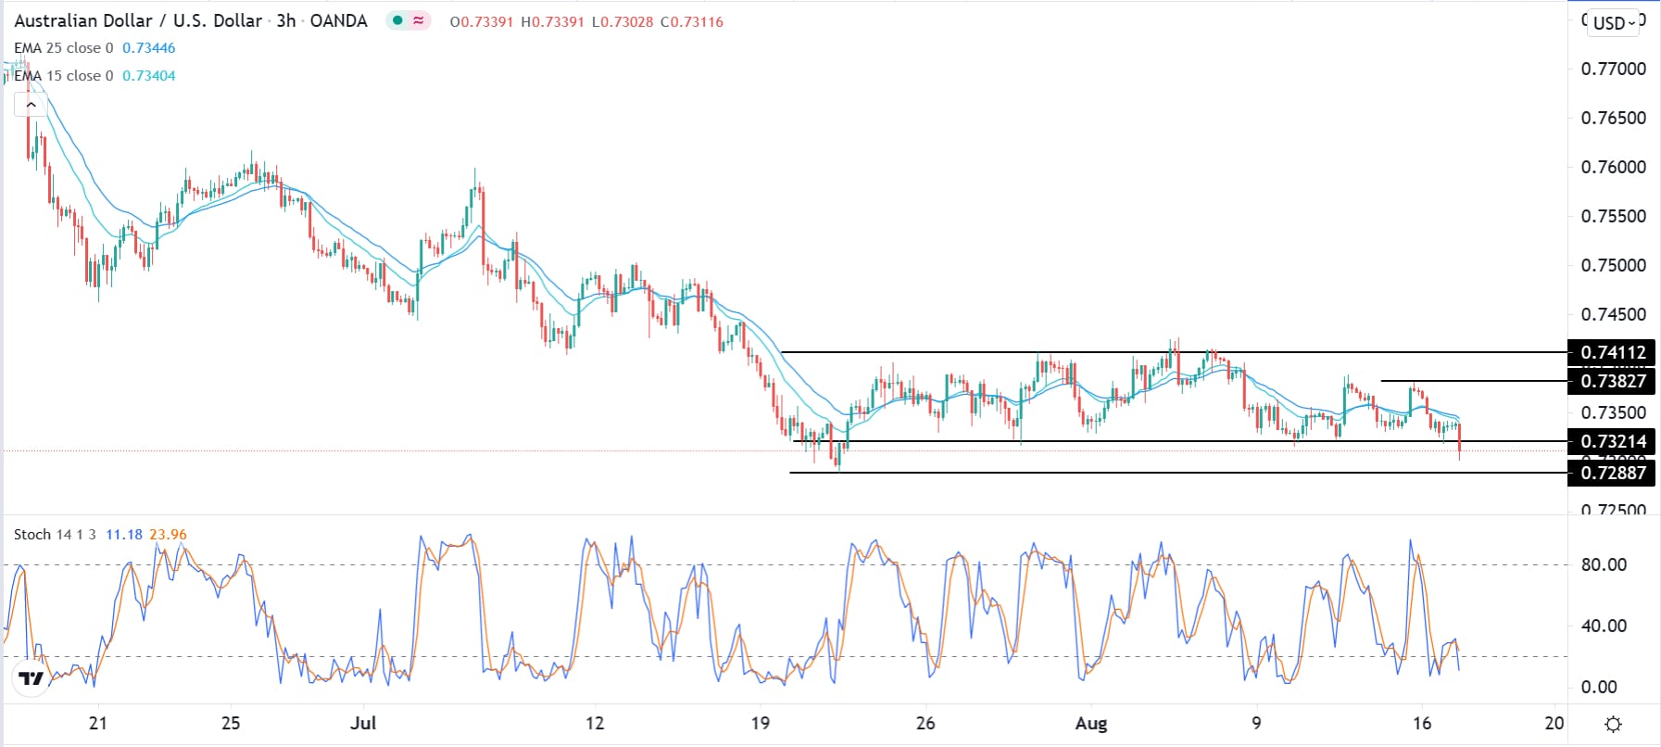Viewport: 1661px width, 747px height.
Task: Click the OANDA data source label
Action: point(339,20)
